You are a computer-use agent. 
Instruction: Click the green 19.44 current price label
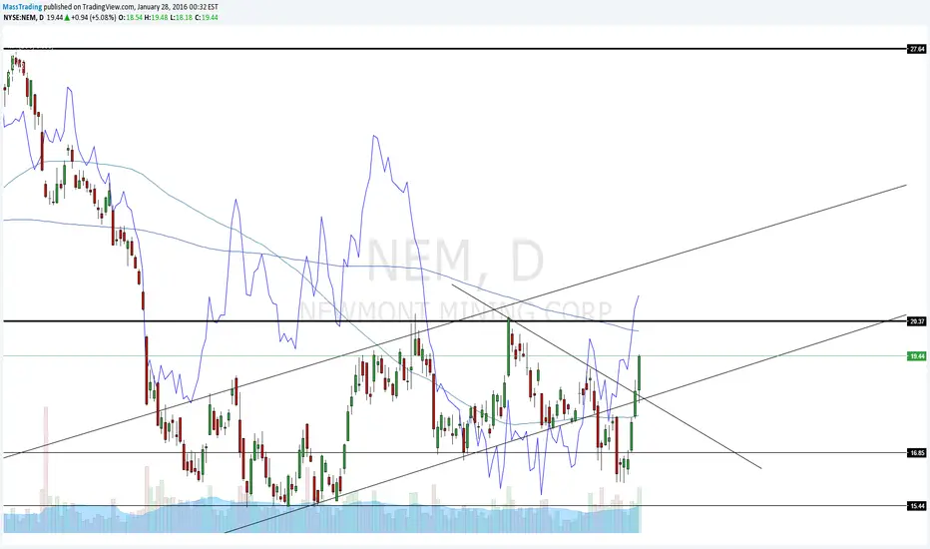(x=917, y=356)
